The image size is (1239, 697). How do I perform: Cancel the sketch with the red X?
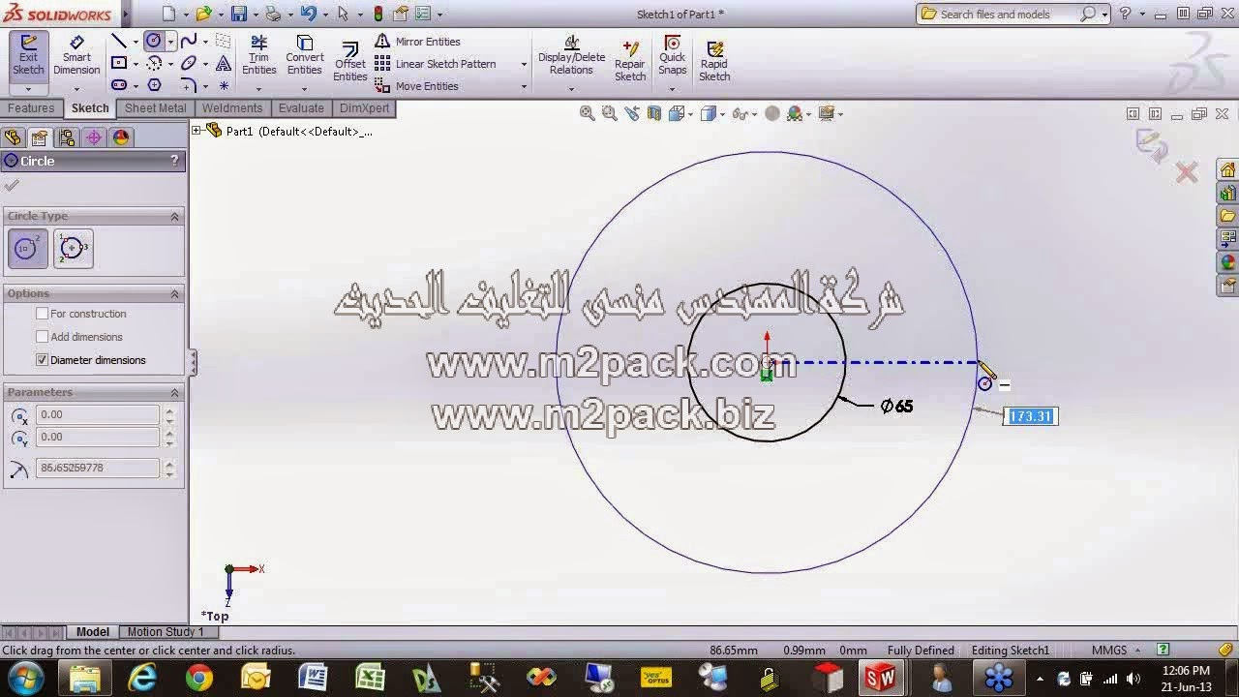[x=1187, y=173]
